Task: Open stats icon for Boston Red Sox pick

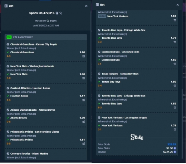Action: tap(175, 64)
